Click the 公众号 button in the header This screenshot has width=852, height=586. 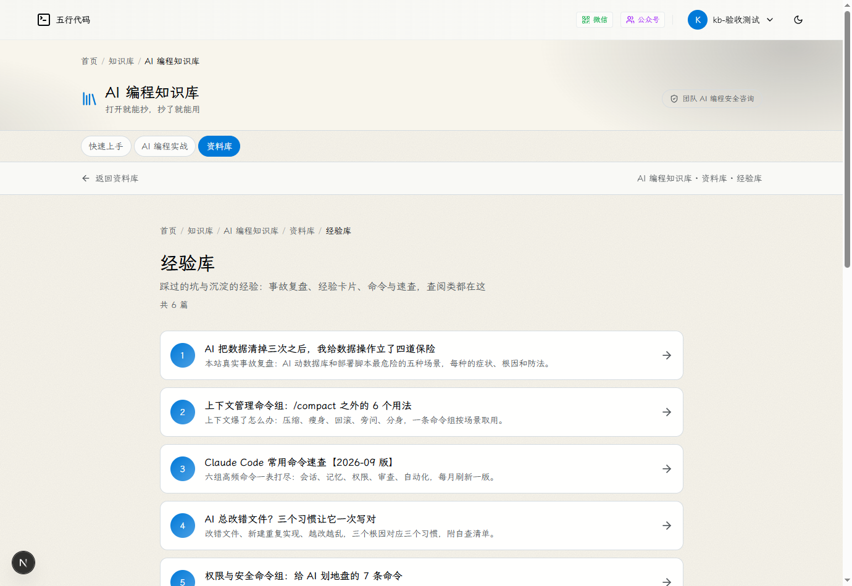pos(643,20)
